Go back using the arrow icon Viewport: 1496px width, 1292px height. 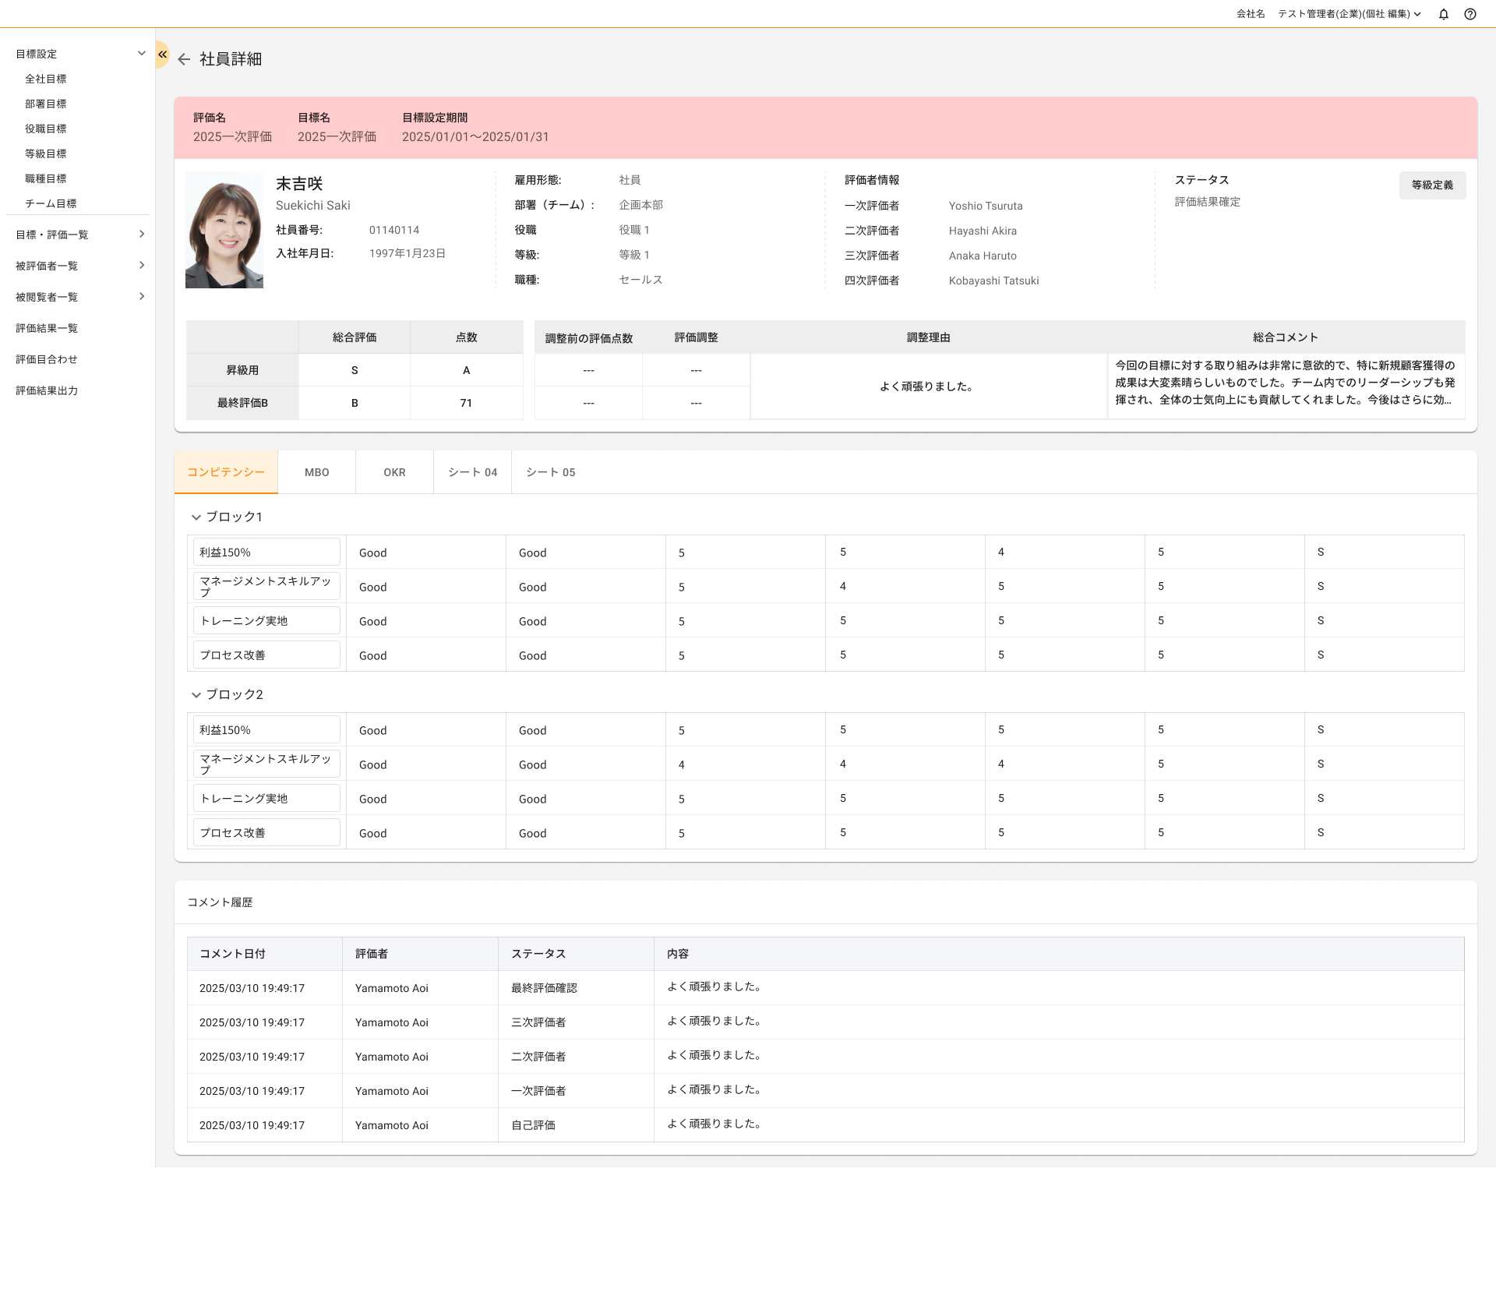coord(184,59)
